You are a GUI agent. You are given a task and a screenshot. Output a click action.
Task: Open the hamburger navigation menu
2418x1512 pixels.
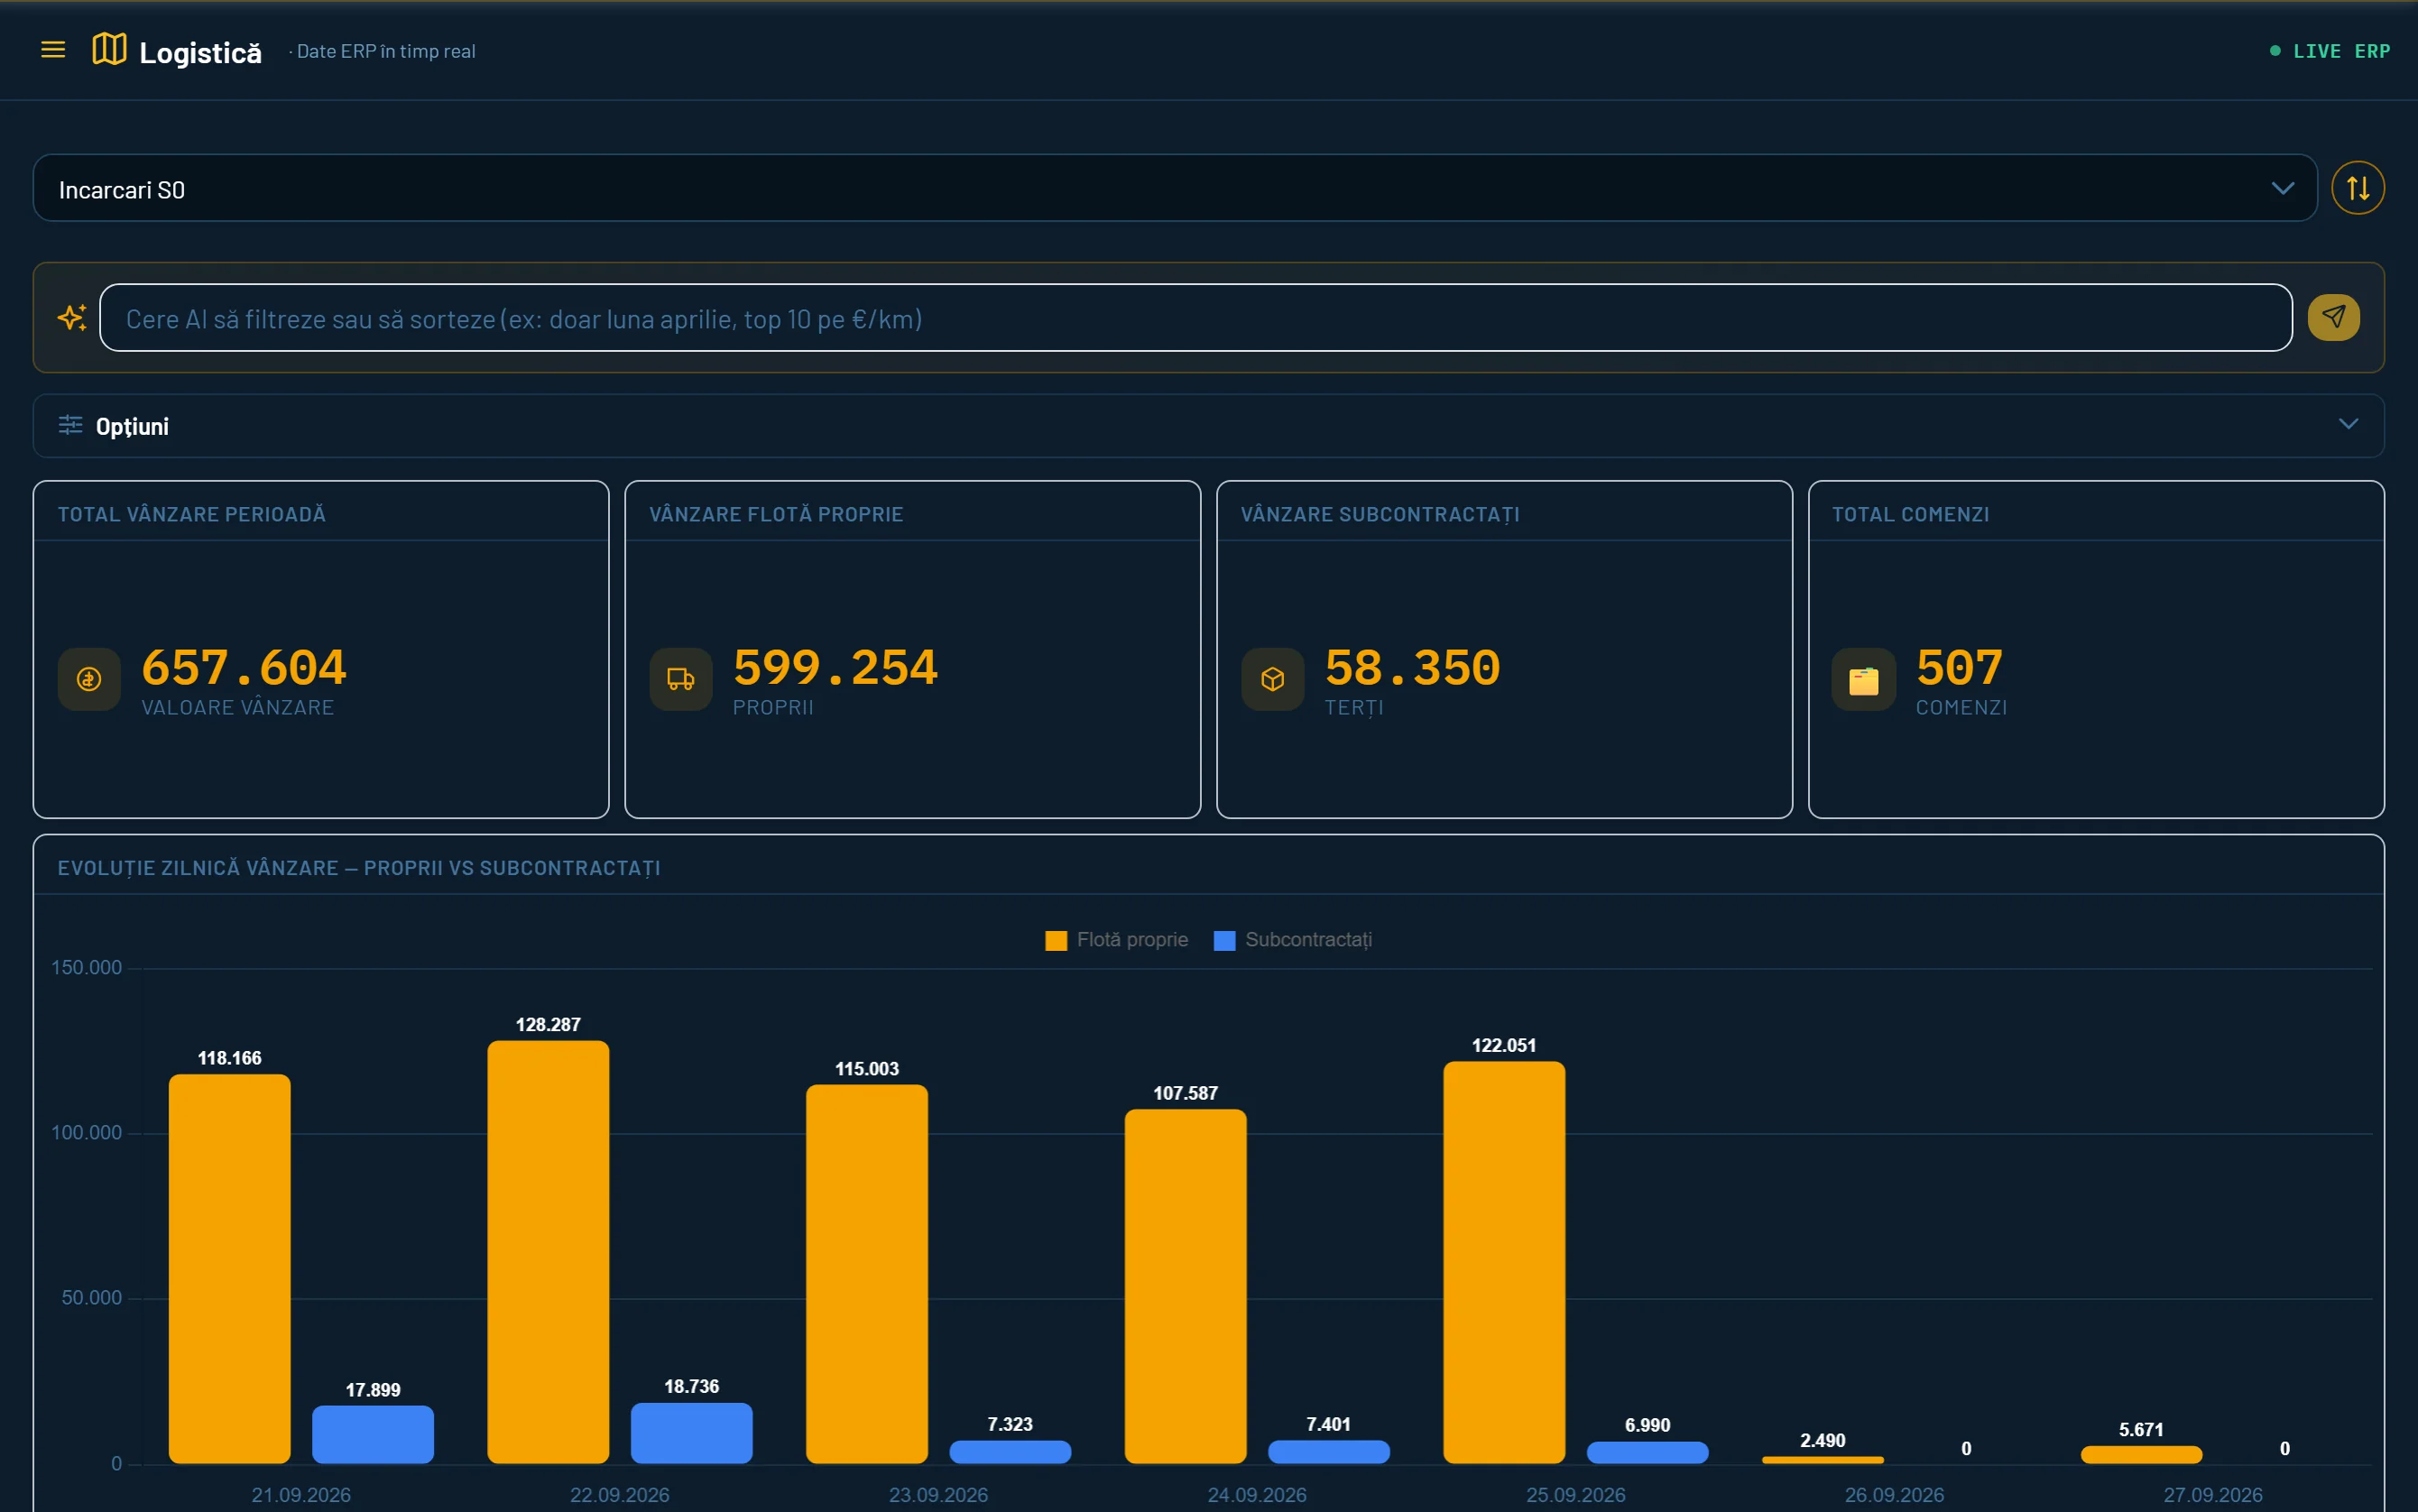[53, 50]
